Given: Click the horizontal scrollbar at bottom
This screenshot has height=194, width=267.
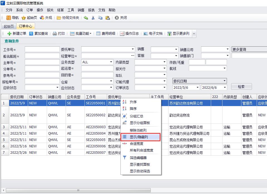Looking at the screenshot, I should click(78, 190).
